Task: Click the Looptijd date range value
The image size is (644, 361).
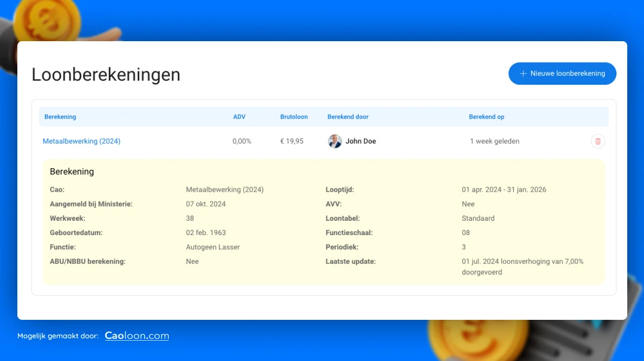Action: click(x=503, y=190)
